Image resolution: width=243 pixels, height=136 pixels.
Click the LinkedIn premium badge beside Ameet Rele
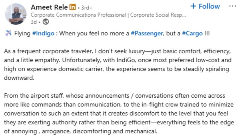point(73,7)
